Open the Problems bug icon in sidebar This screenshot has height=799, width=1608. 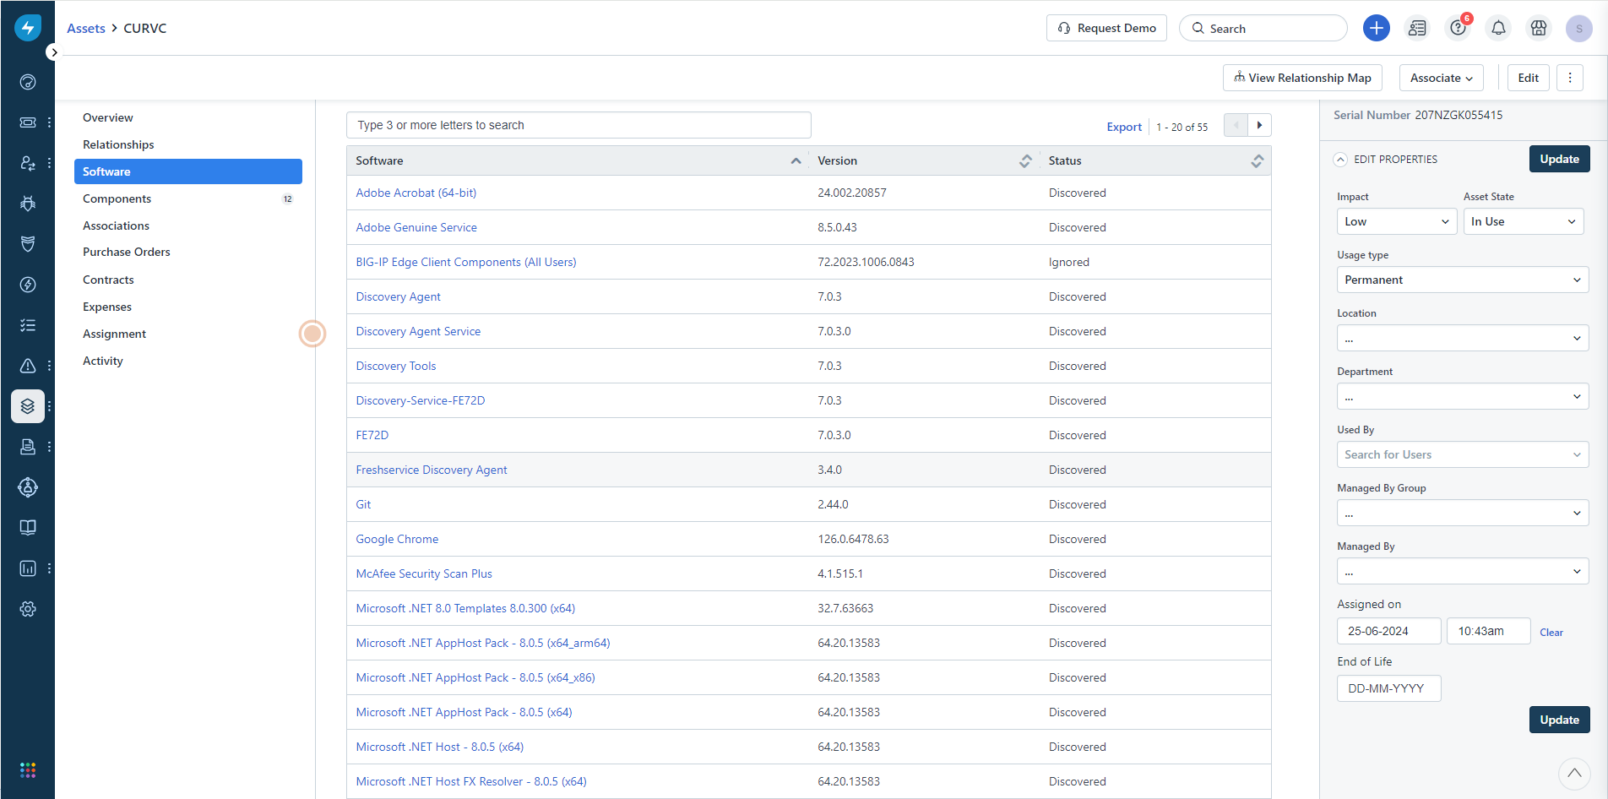[28, 204]
